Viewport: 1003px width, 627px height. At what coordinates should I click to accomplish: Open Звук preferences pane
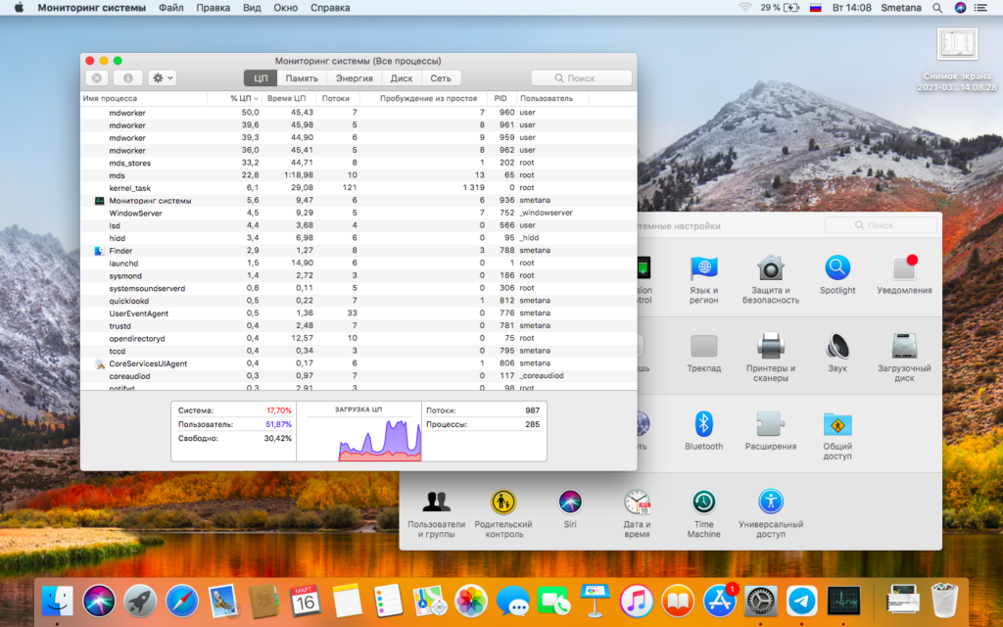pos(837,353)
